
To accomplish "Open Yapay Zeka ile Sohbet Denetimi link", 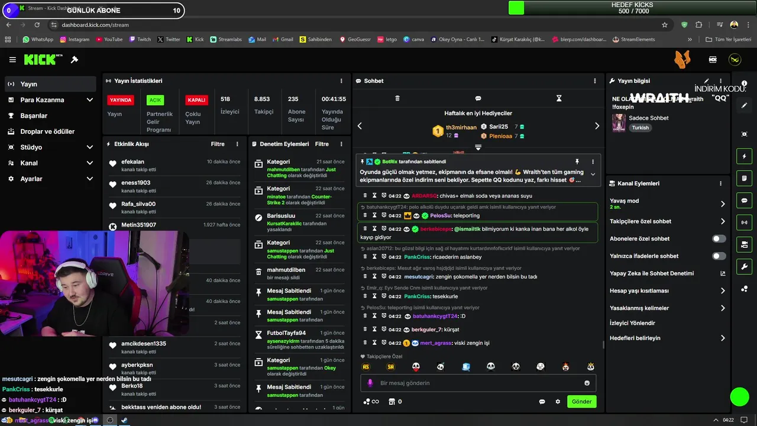I will 667,273.
